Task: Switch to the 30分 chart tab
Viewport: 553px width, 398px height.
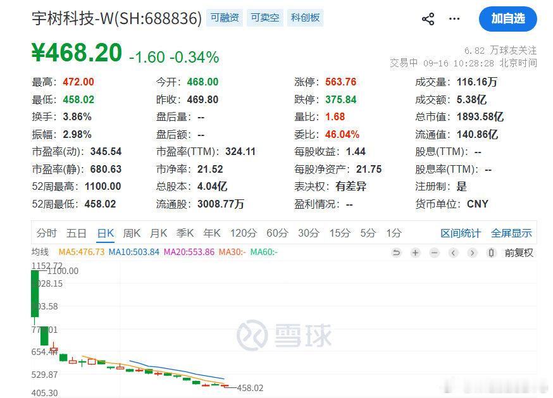Action: pos(309,233)
